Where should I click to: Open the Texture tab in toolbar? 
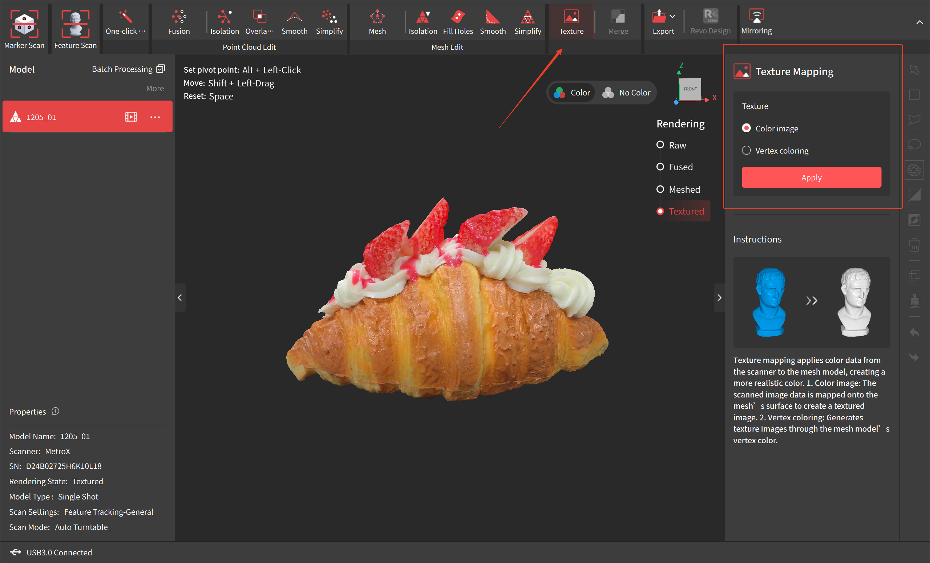tap(571, 22)
